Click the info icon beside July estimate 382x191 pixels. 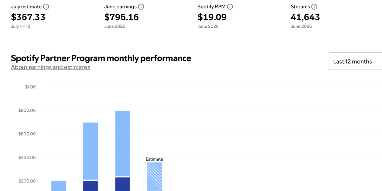46,7
